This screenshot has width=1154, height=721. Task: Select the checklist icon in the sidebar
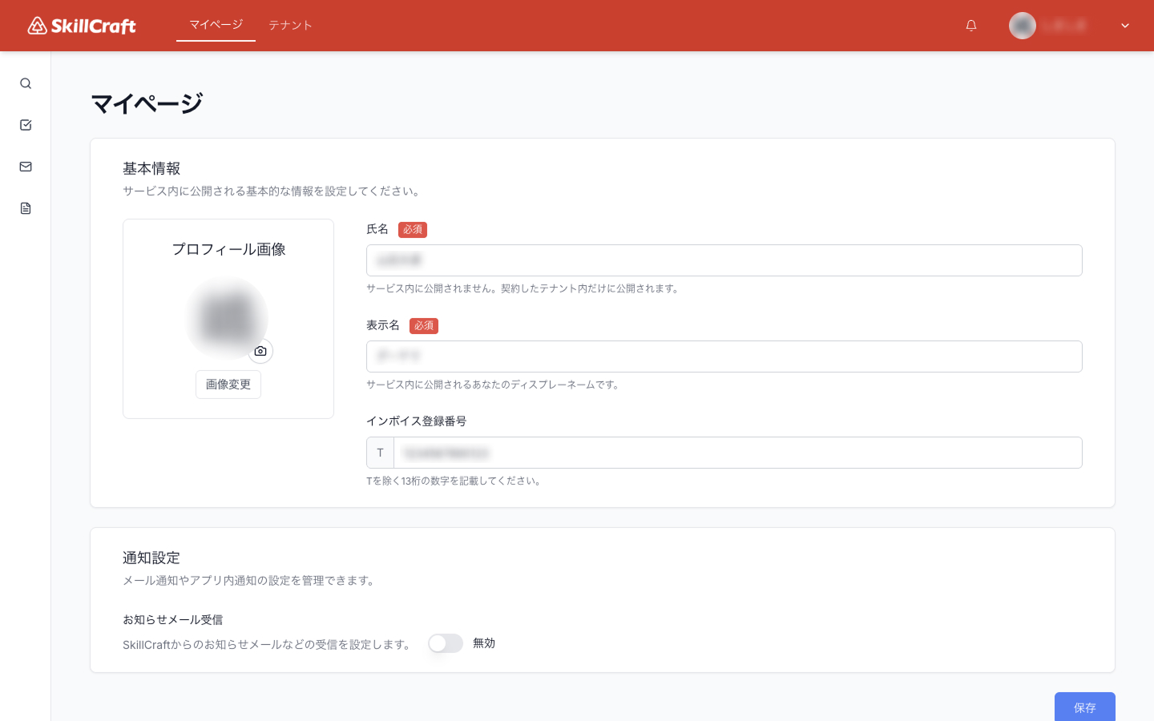click(26, 125)
